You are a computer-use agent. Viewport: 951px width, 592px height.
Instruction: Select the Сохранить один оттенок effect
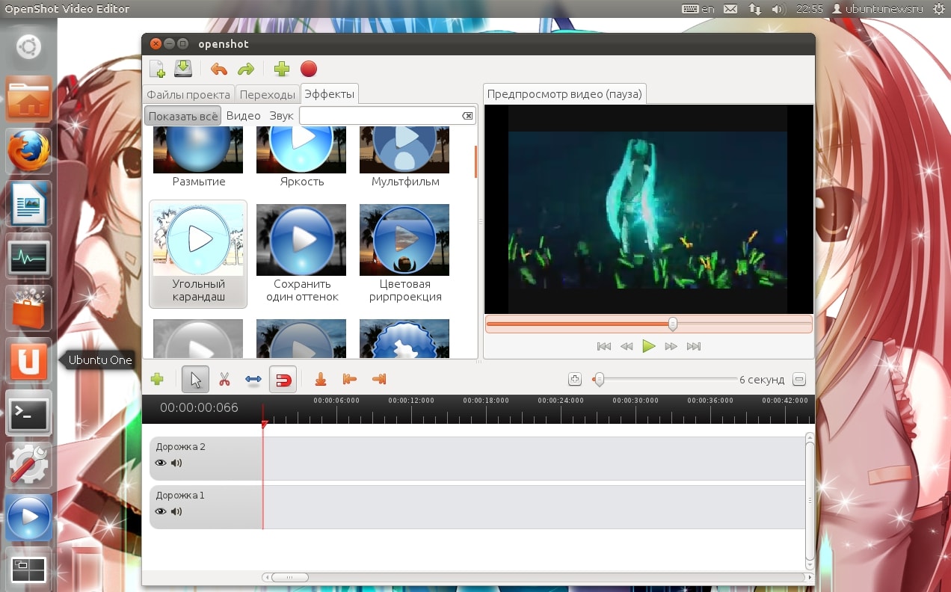(x=301, y=254)
